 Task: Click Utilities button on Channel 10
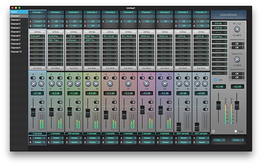click(x=201, y=32)
